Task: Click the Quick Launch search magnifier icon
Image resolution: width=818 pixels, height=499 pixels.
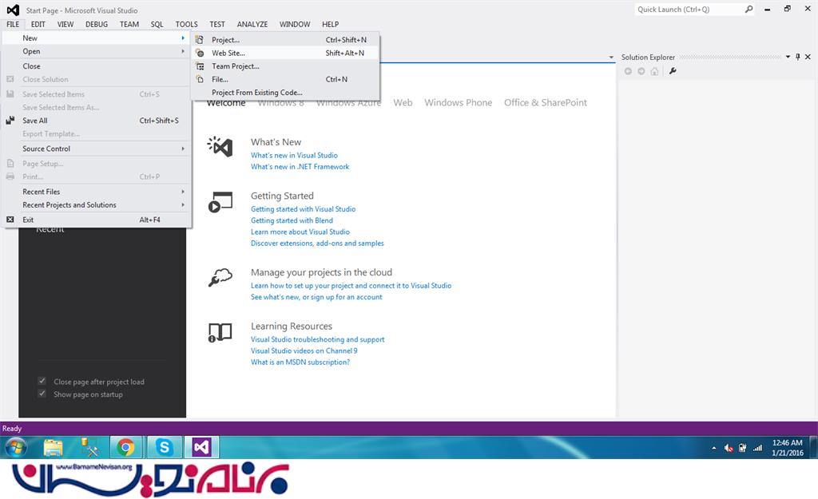Action: pos(748,10)
